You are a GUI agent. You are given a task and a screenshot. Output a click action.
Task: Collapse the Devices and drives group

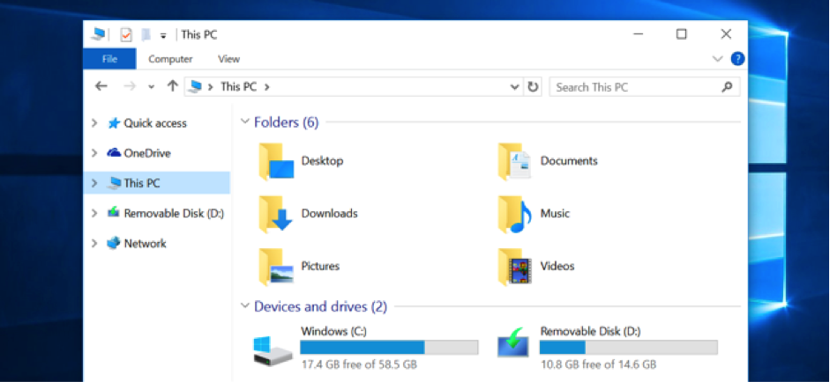(x=245, y=306)
